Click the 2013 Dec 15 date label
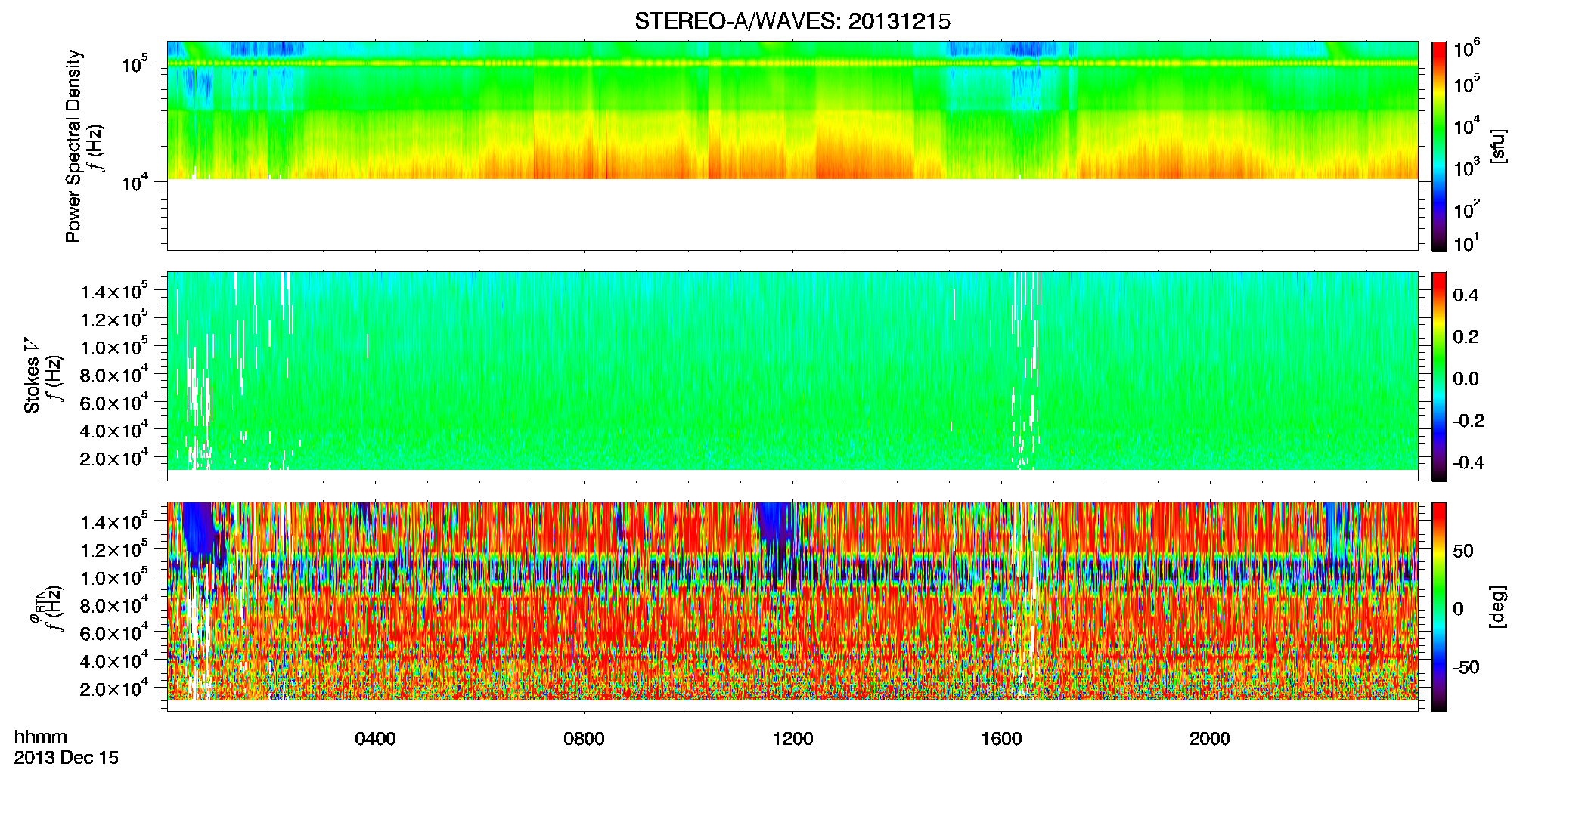1585x816 pixels. 67,757
